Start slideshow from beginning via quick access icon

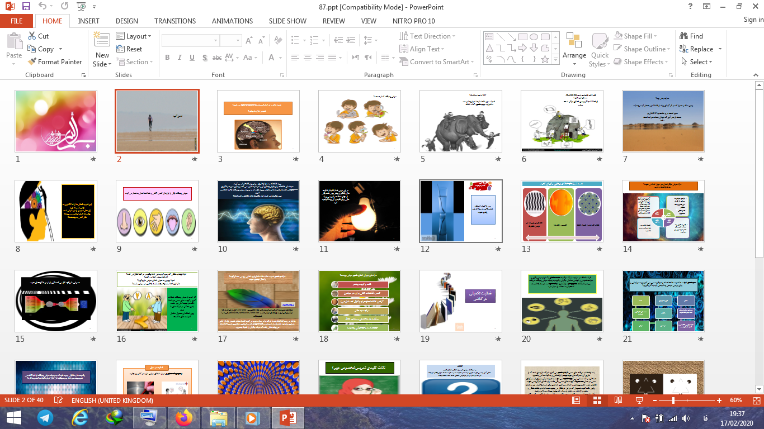(x=81, y=7)
